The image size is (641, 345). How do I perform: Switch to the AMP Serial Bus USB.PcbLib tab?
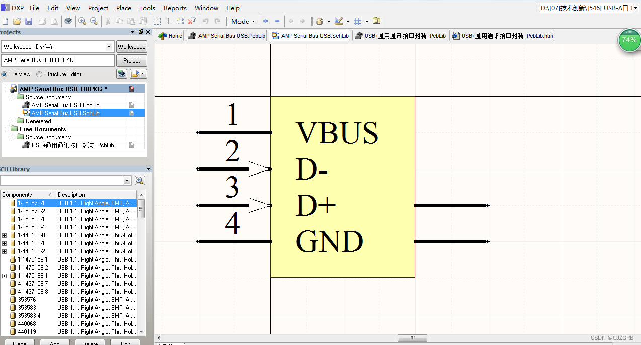pos(226,35)
